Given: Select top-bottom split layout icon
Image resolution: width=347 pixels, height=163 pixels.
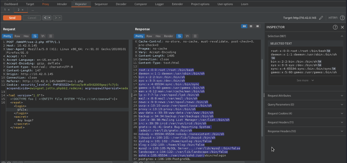Looking at the screenshot, I should click(251, 26).
